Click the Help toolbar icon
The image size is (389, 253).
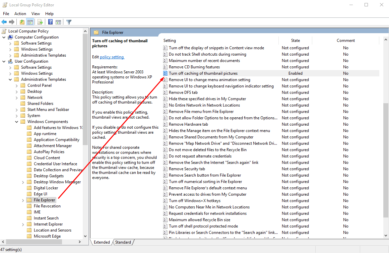(x=50, y=22)
